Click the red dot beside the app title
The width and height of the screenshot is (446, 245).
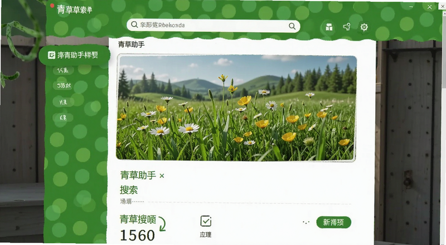[52, 6]
